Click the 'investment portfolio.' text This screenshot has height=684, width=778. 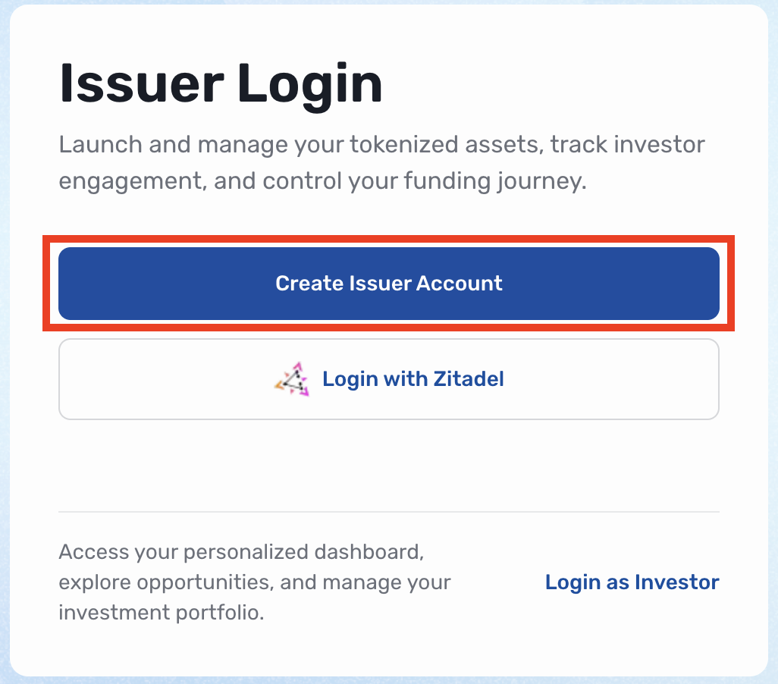point(161,613)
